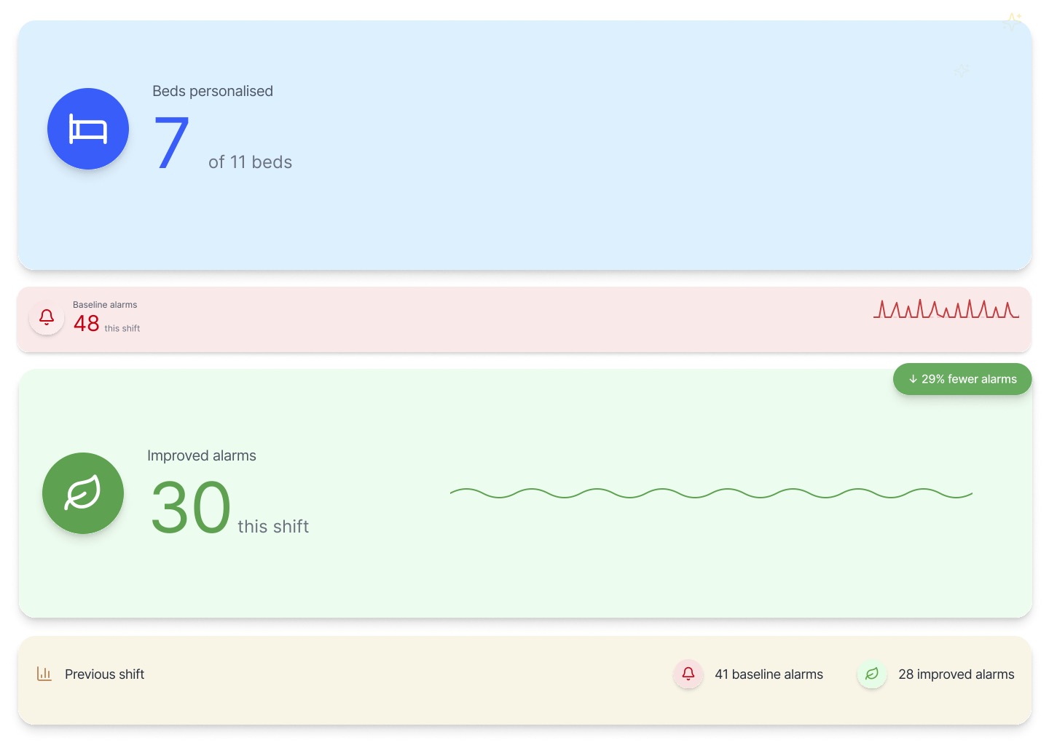The image size is (1049, 745).
Task: Click the 29% fewer alarms badge
Action: (x=962, y=379)
